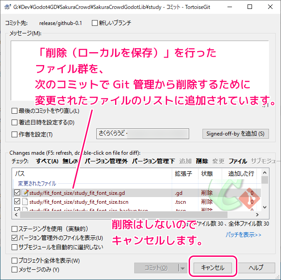The height and width of the screenshot is (280, 281).
Task: Uncheck the study_fit_font_size.gd file checkbox
Action: (x=17, y=193)
